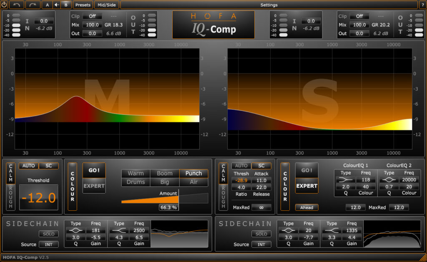
Task: Open the Settings menu
Action: (269, 5)
